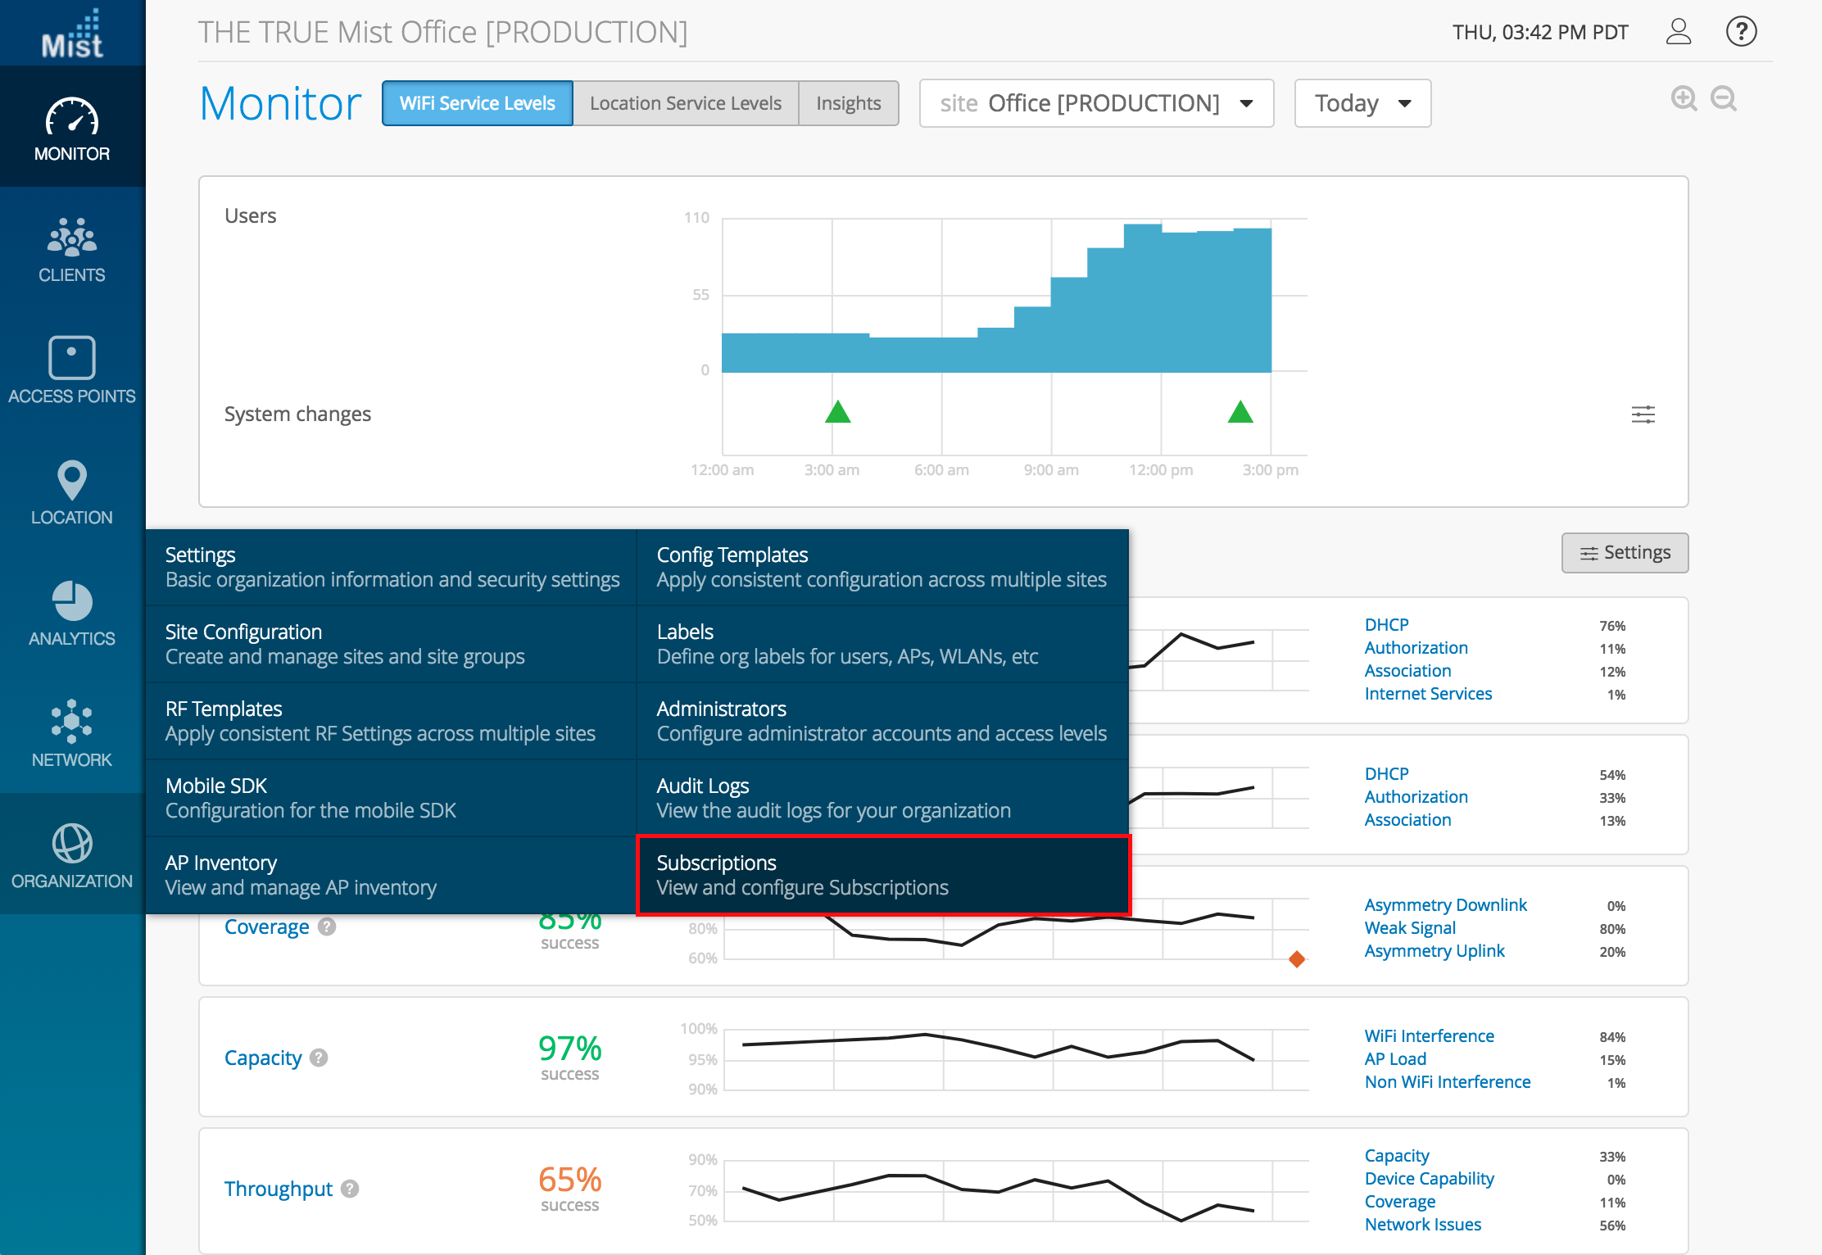Zoom out on the timeline
1822x1255 pixels.
1724,99
